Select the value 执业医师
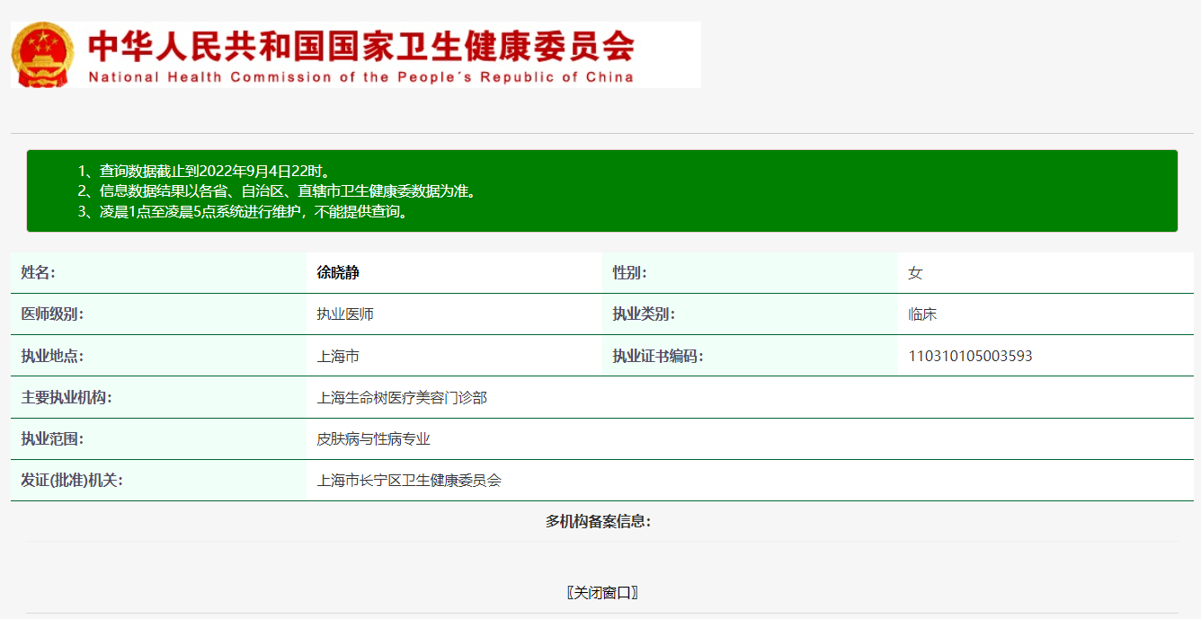Image resolution: width=1201 pixels, height=619 pixels. click(345, 314)
